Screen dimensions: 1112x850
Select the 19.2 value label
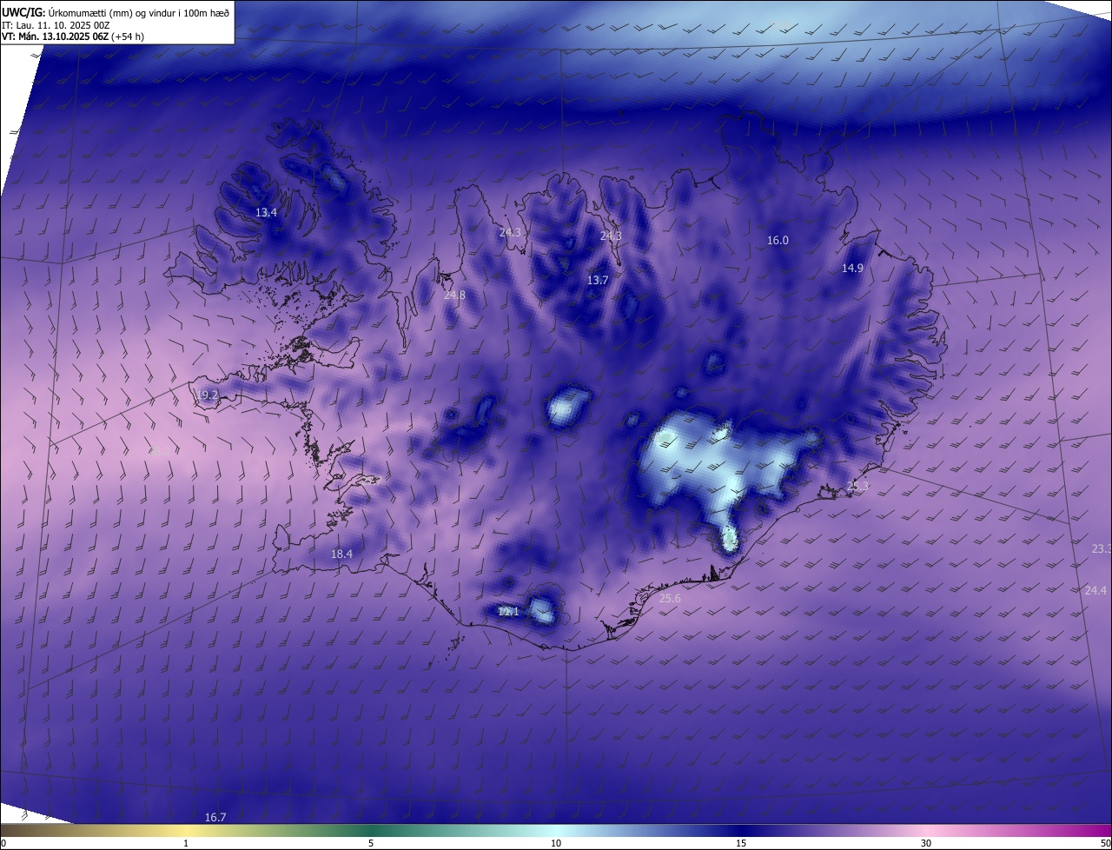(207, 395)
